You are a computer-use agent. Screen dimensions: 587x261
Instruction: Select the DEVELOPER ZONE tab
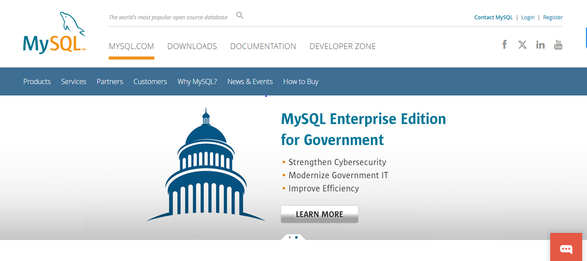click(342, 46)
